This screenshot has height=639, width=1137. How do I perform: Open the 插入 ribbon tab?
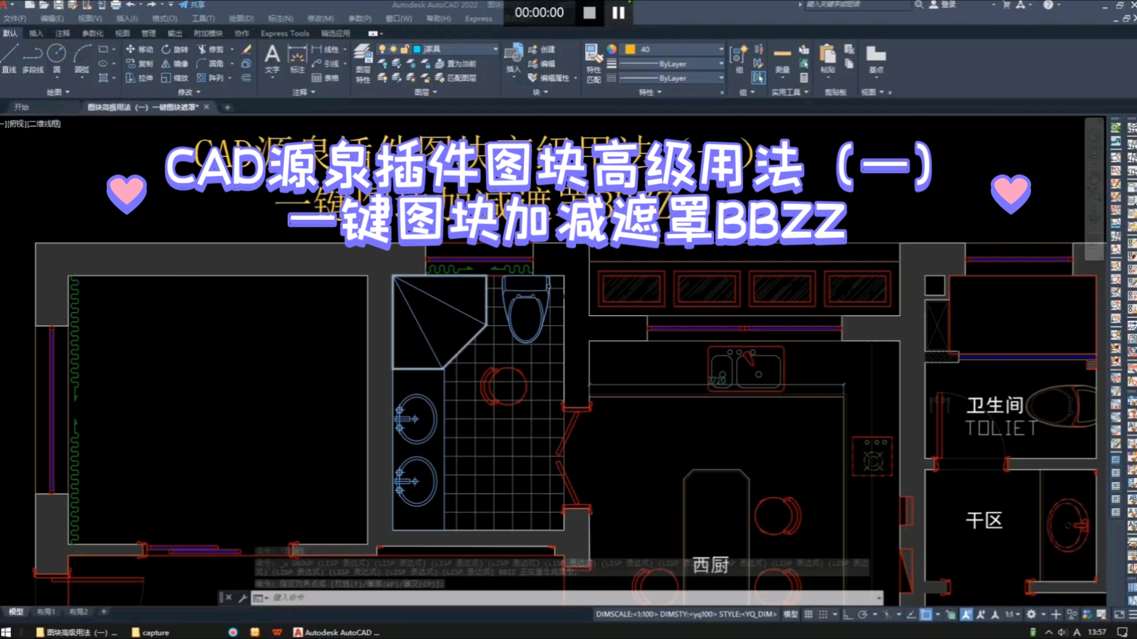36,34
